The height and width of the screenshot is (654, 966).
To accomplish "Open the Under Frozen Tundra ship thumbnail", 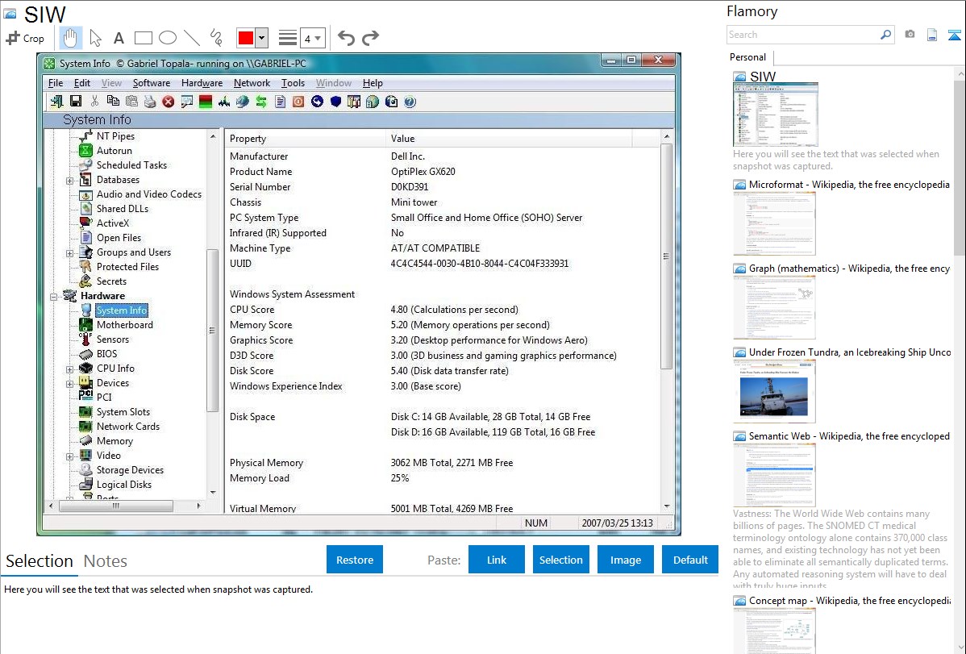I will [774, 392].
